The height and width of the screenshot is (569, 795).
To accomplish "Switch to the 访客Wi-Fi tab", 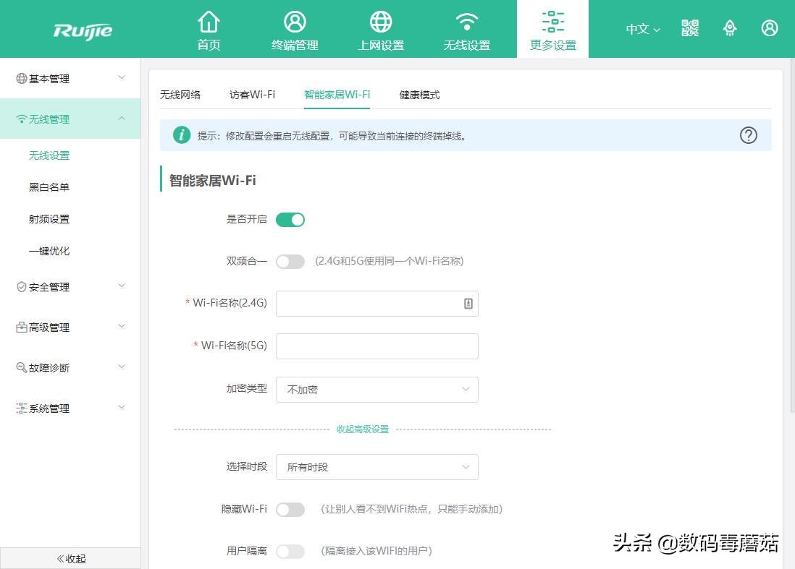I will tap(252, 94).
